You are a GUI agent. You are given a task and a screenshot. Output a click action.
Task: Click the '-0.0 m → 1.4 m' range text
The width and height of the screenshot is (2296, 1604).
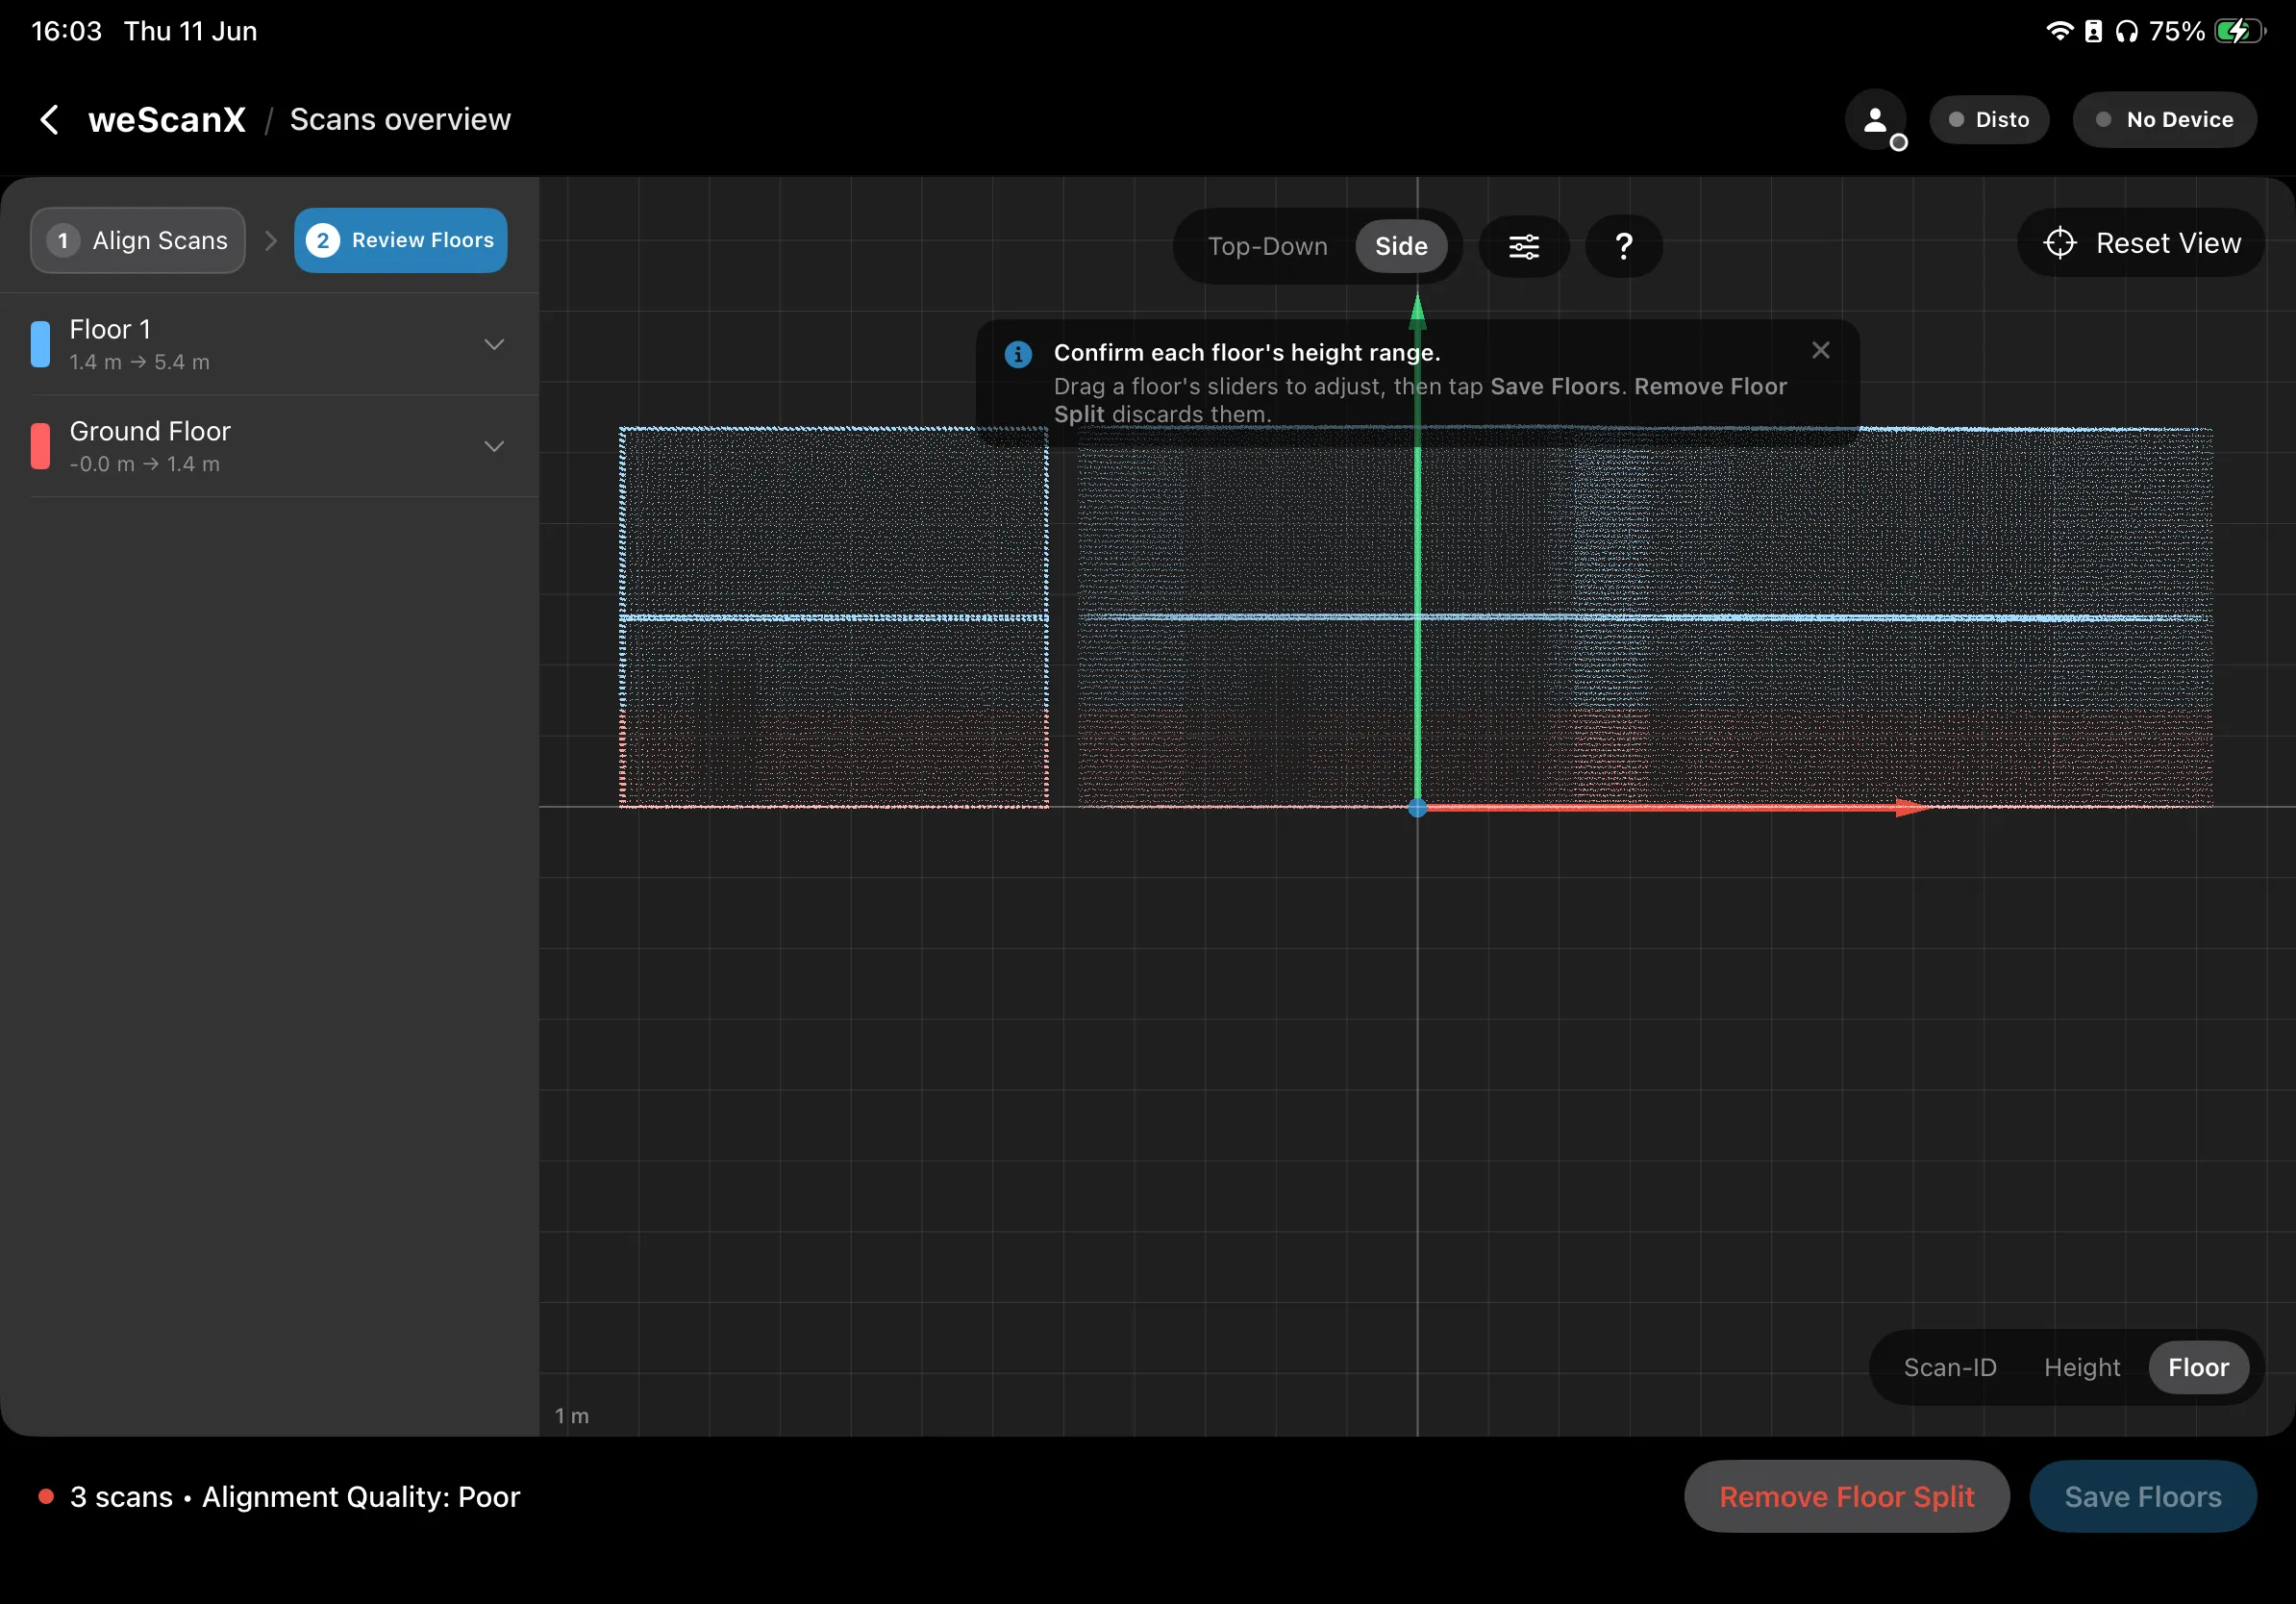[144, 464]
